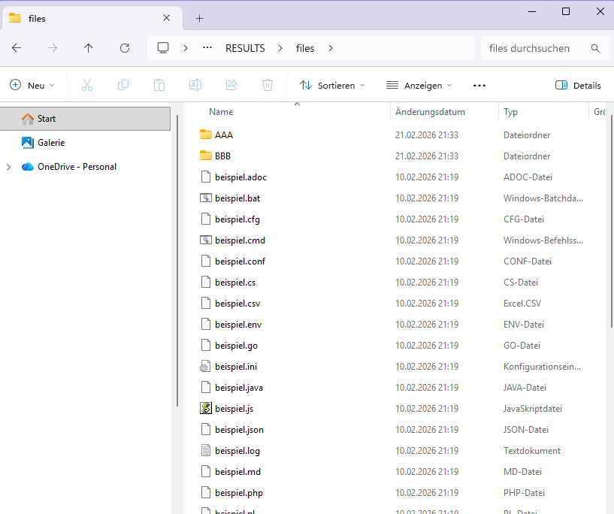614x514 pixels.
Task: Click the Copy icon in toolbar
Action: pyautogui.click(x=123, y=86)
